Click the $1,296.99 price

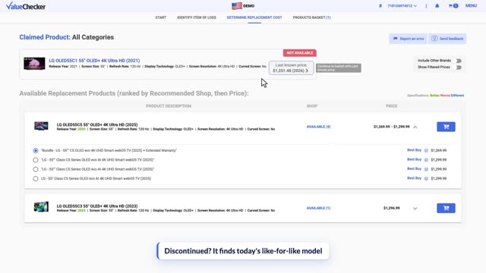[x=392, y=208]
